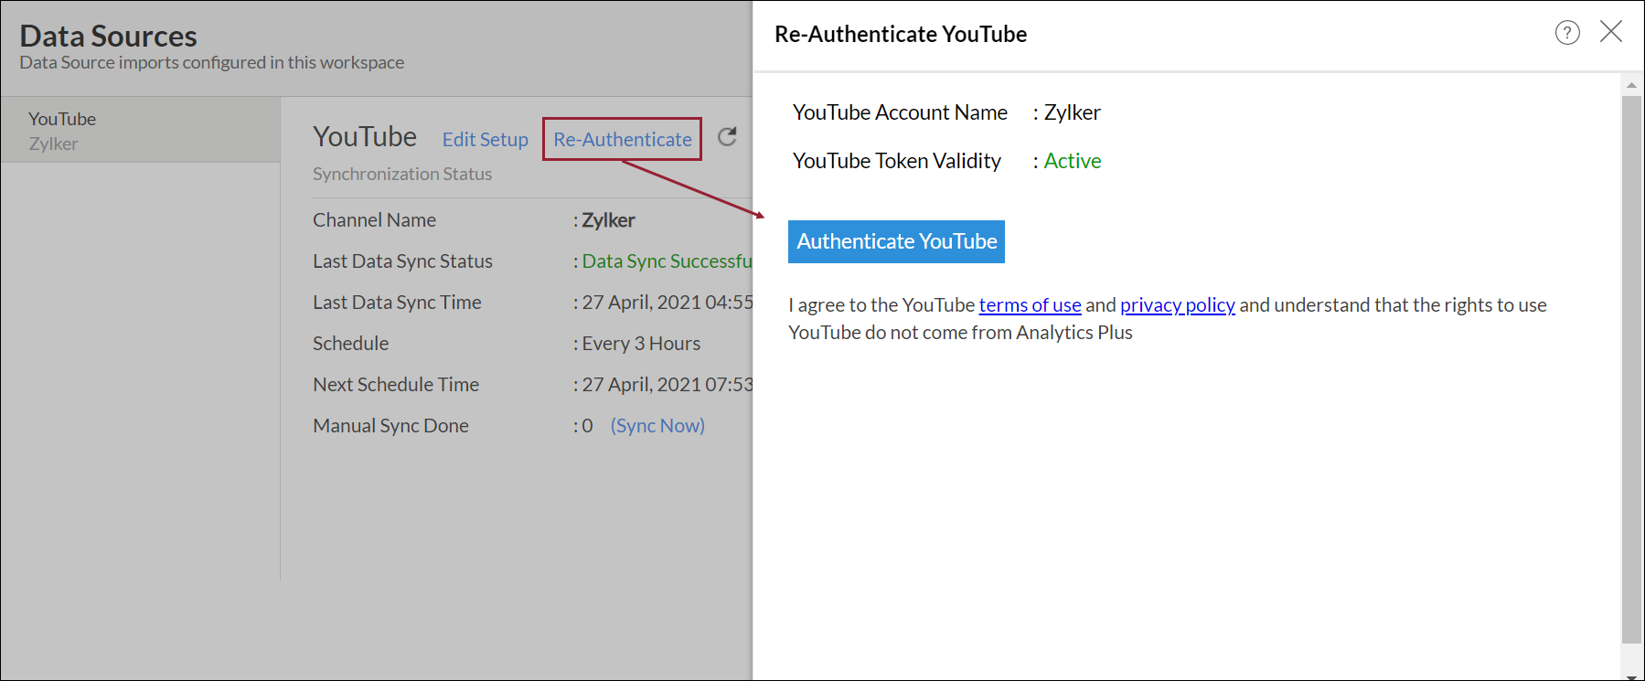Click the green Active token status

1073,161
